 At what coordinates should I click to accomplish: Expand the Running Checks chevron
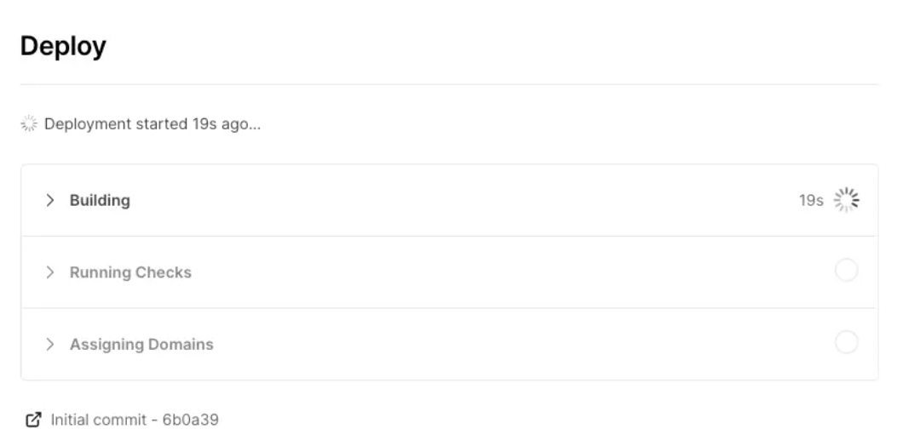pos(50,272)
